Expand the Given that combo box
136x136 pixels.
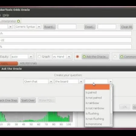click(51, 82)
